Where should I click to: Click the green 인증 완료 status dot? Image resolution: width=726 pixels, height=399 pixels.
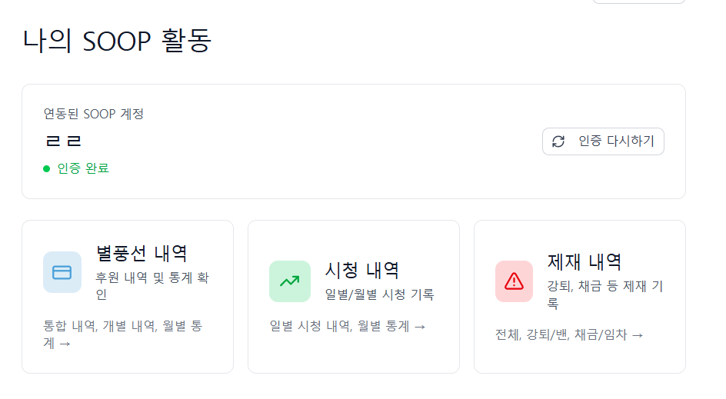coord(47,168)
